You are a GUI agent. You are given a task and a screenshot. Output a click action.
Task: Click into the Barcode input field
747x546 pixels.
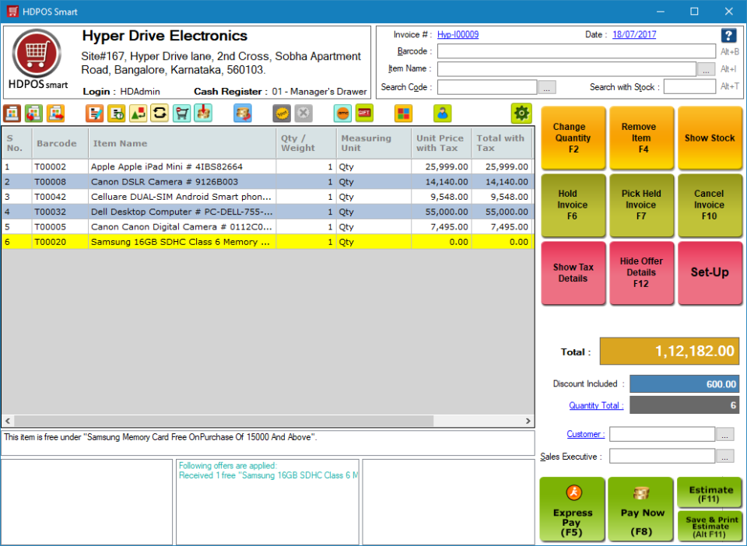click(576, 51)
